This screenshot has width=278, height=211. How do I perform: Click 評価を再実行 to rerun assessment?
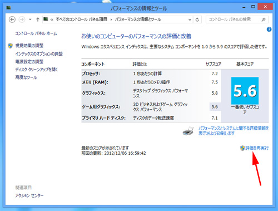coord(257,148)
